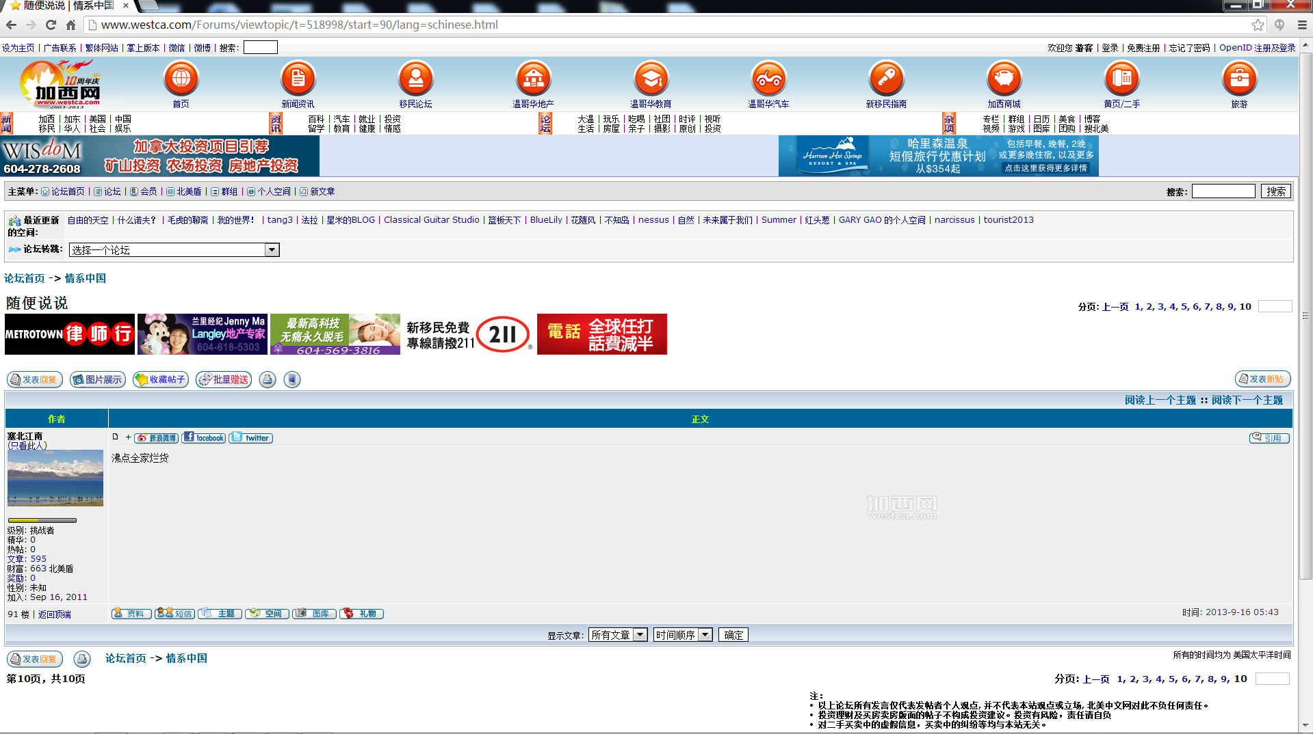Click the 返回顶端 back to top link
The height and width of the screenshot is (734, 1313).
pyautogui.click(x=55, y=614)
